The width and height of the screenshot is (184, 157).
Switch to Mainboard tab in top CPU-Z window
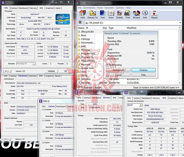click(23, 8)
